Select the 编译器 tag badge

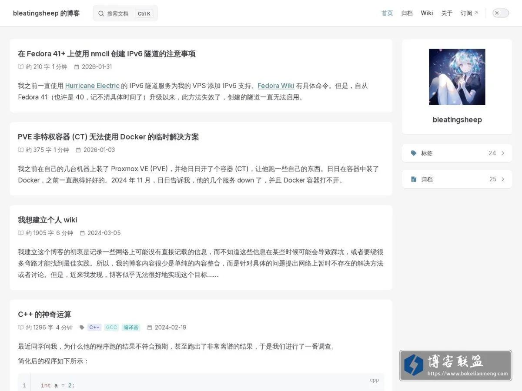[130, 328]
